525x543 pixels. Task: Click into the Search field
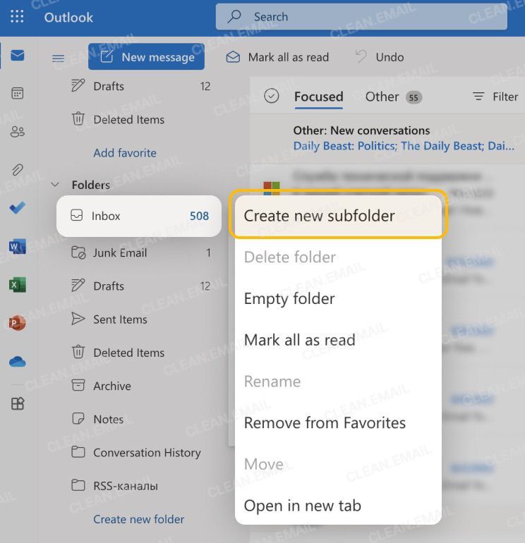[x=361, y=17]
